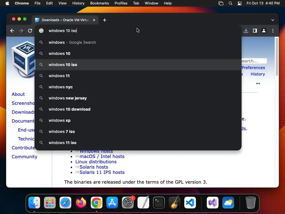Click the address bar text 'windows 10 iso'
The image size is (285, 214).
point(63,31)
